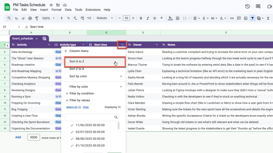Viewport: 273px width, 153px height.
Task: Toggle the filter funnel in toolbar
Action: point(253,18)
